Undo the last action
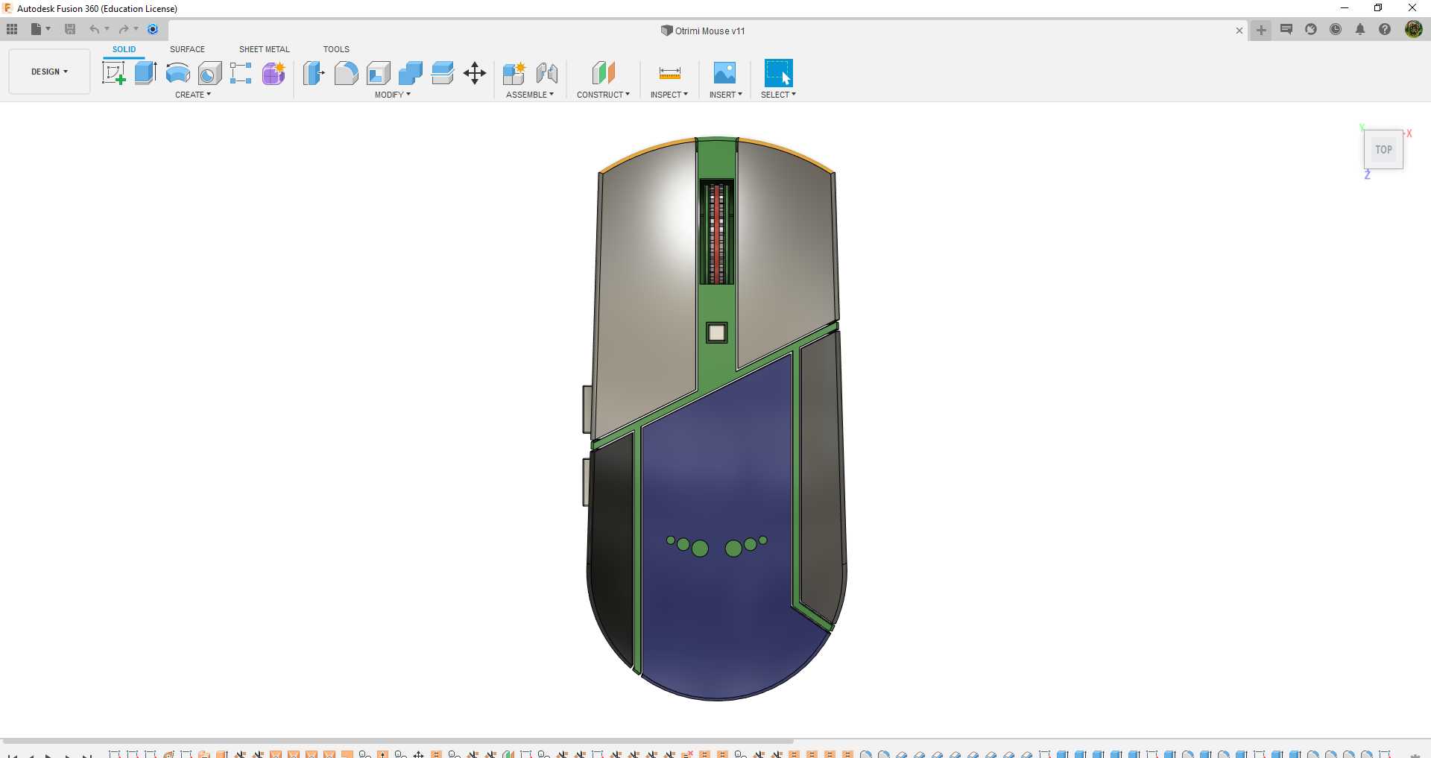 (95, 29)
